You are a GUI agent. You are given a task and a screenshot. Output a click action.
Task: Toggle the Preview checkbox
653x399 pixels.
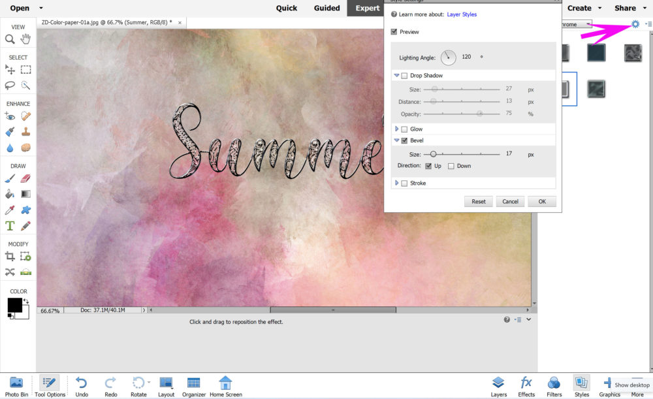point(394,31)
